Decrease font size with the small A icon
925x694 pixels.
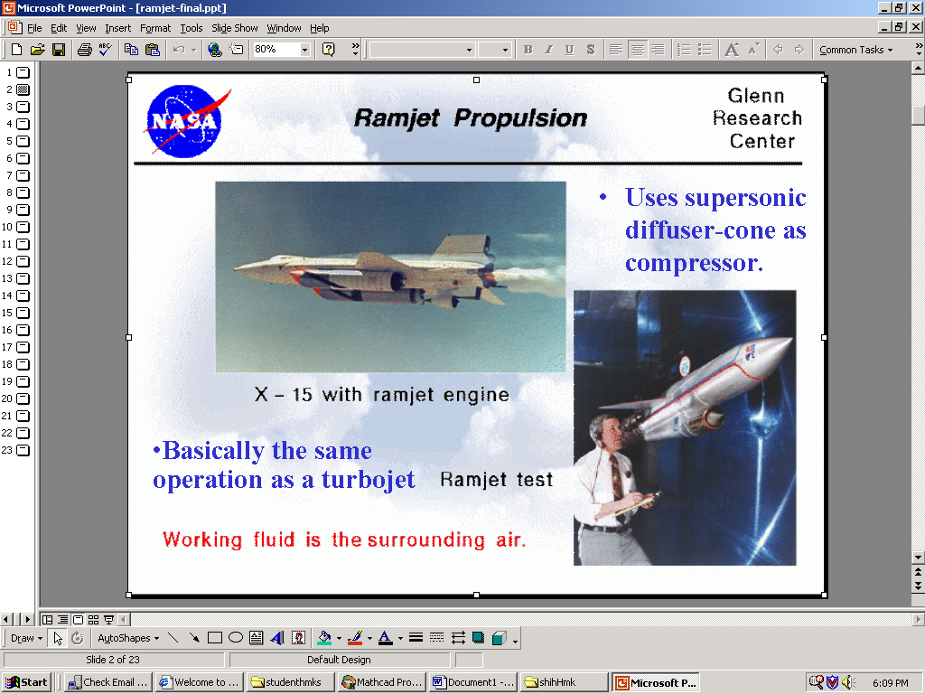[752, 50]
